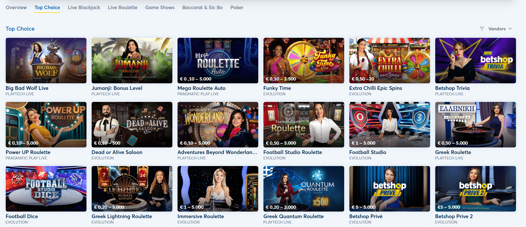Open the Extra Chilli Epic Spins thumbnail

coord(390,60)
